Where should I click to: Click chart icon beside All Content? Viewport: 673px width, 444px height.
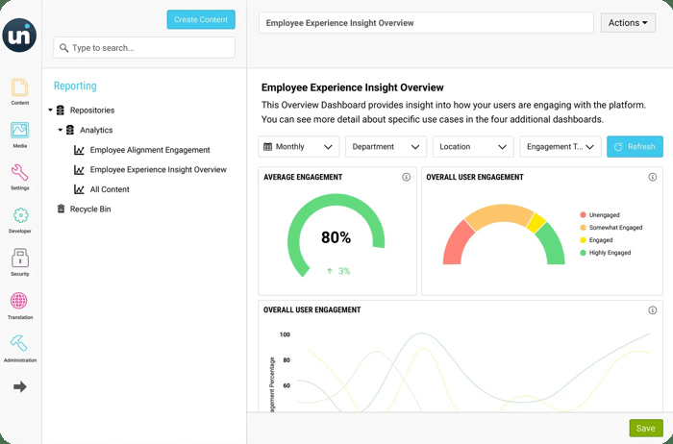point(79,189)
